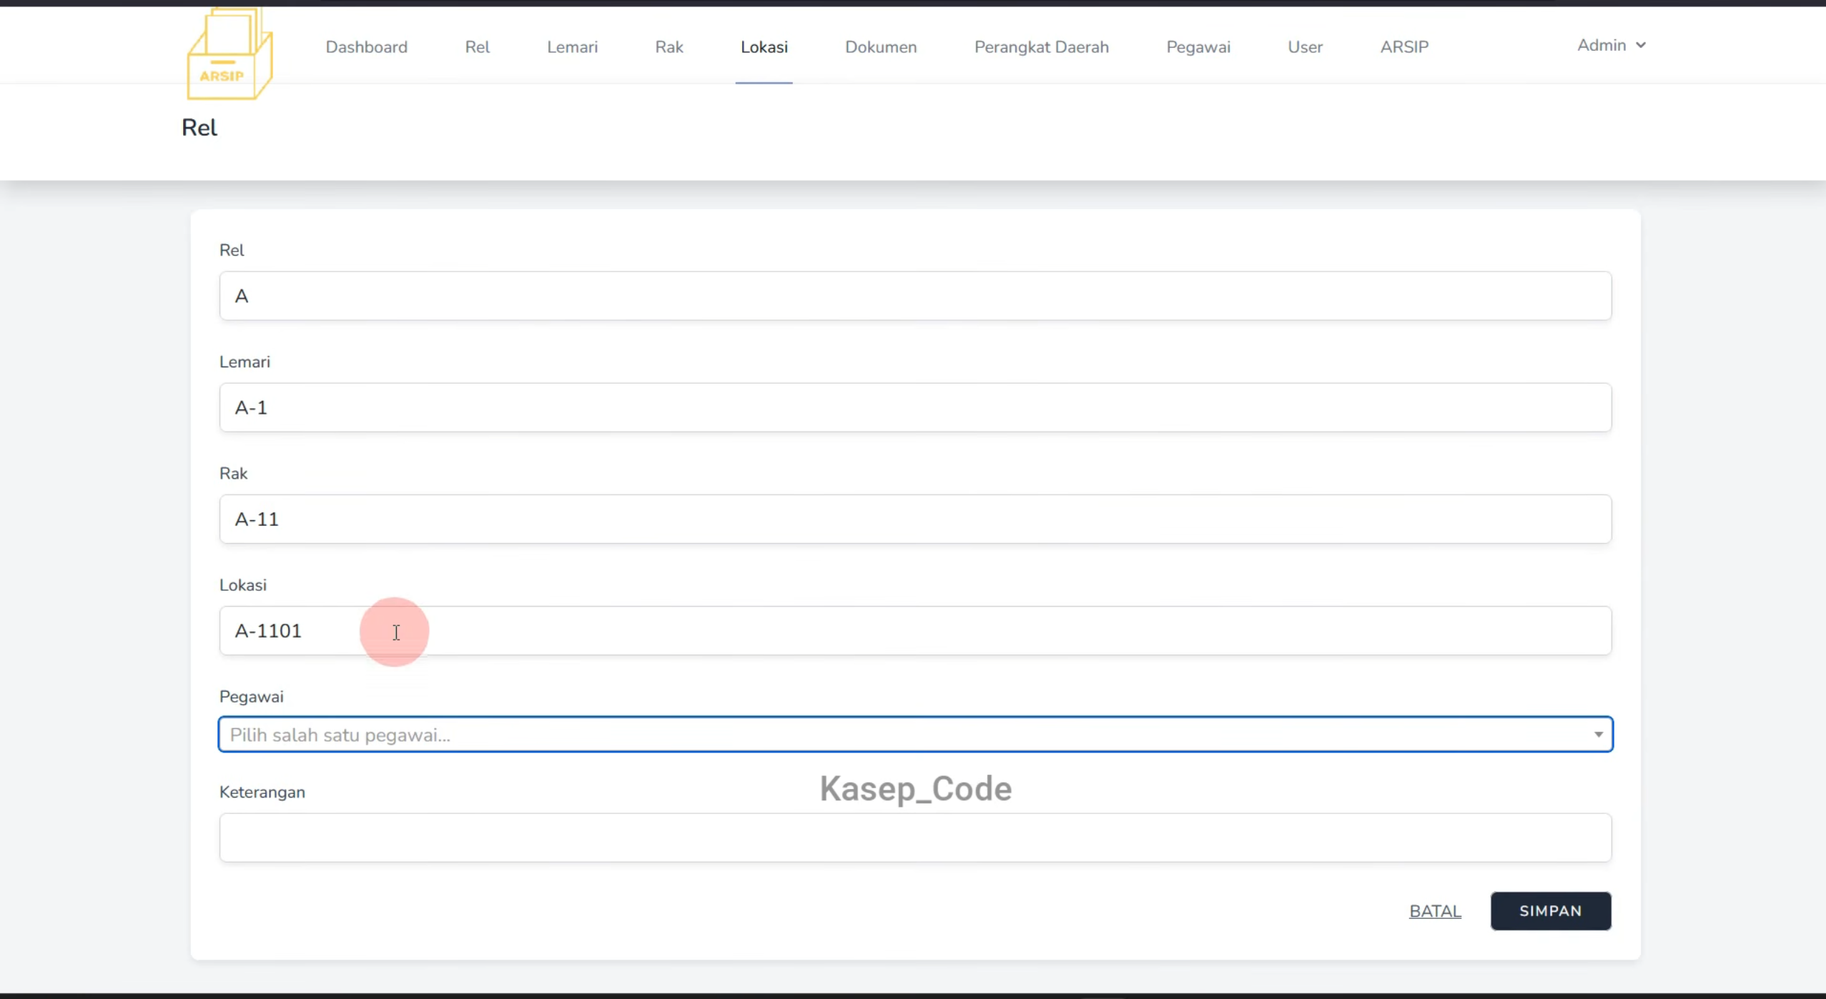Image resolution: width=1826 pixels, height=999 pixels.
Task: Open the Dashboard menu item
Action: point(366,47)
